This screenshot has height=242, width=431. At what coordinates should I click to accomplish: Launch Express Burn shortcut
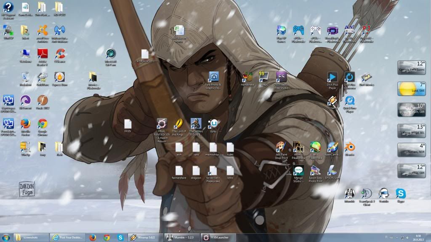point(59,79)
